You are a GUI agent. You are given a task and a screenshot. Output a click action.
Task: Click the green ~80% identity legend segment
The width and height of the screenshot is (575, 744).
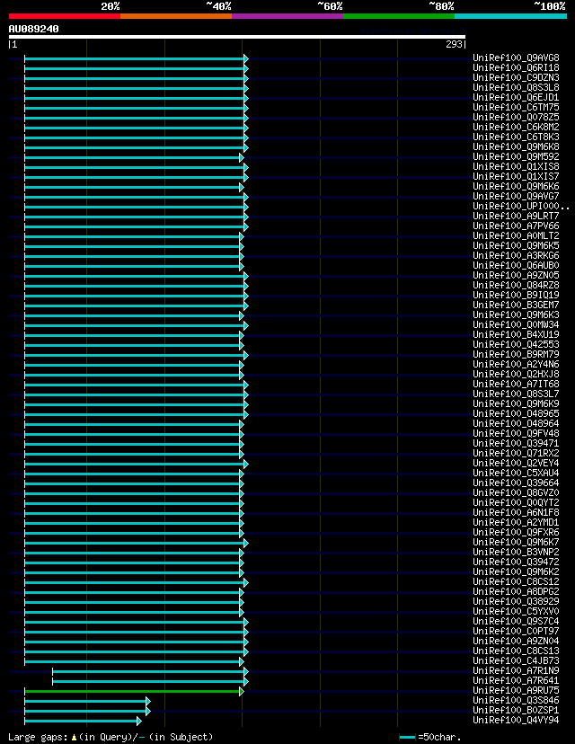coord(399,16)
